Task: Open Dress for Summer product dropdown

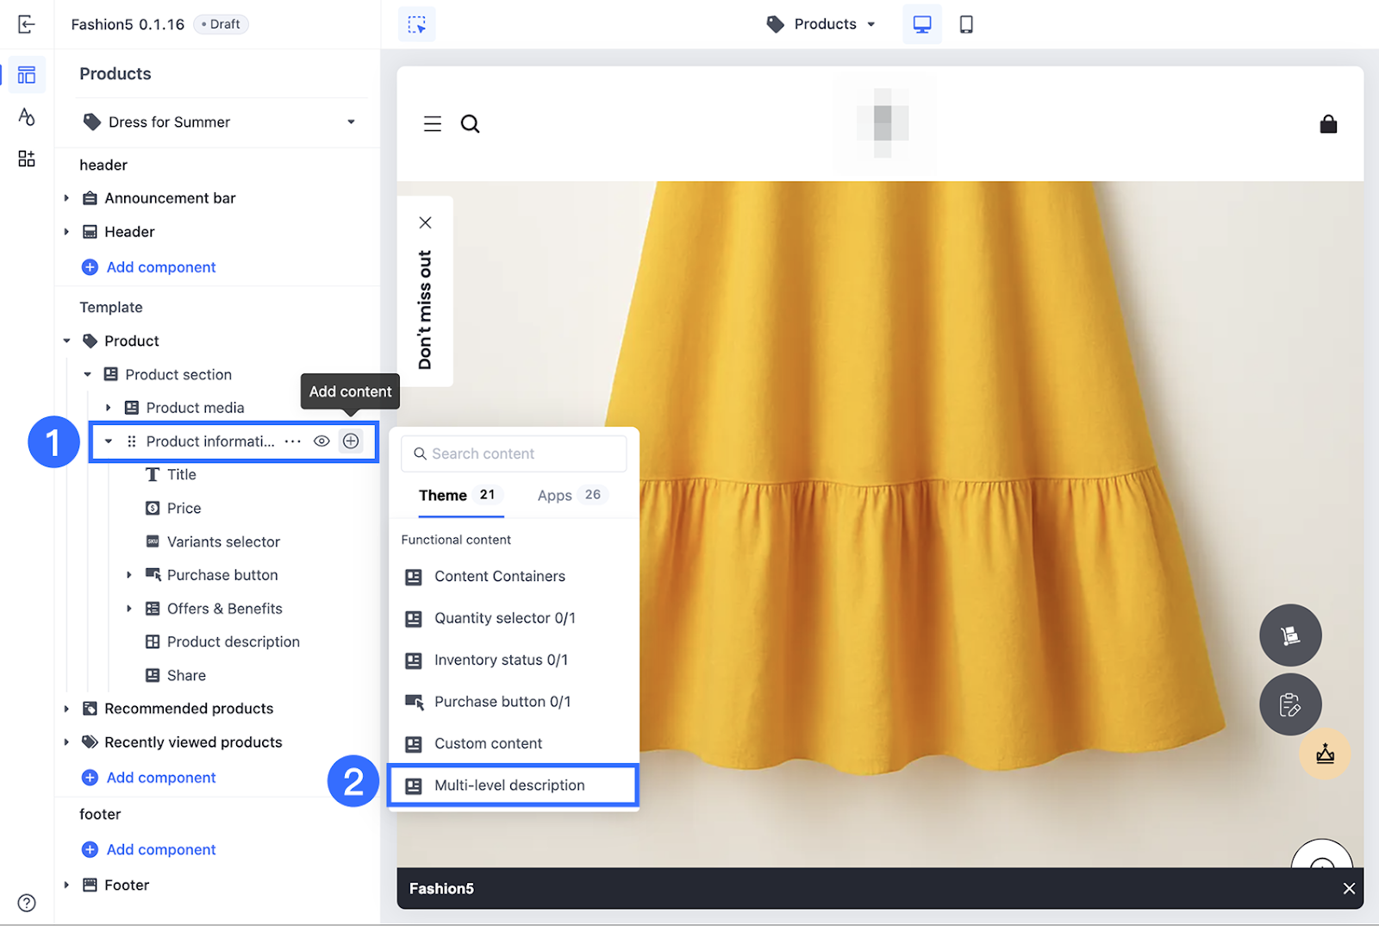Action: pyautogui.click(x=219, y=122)
